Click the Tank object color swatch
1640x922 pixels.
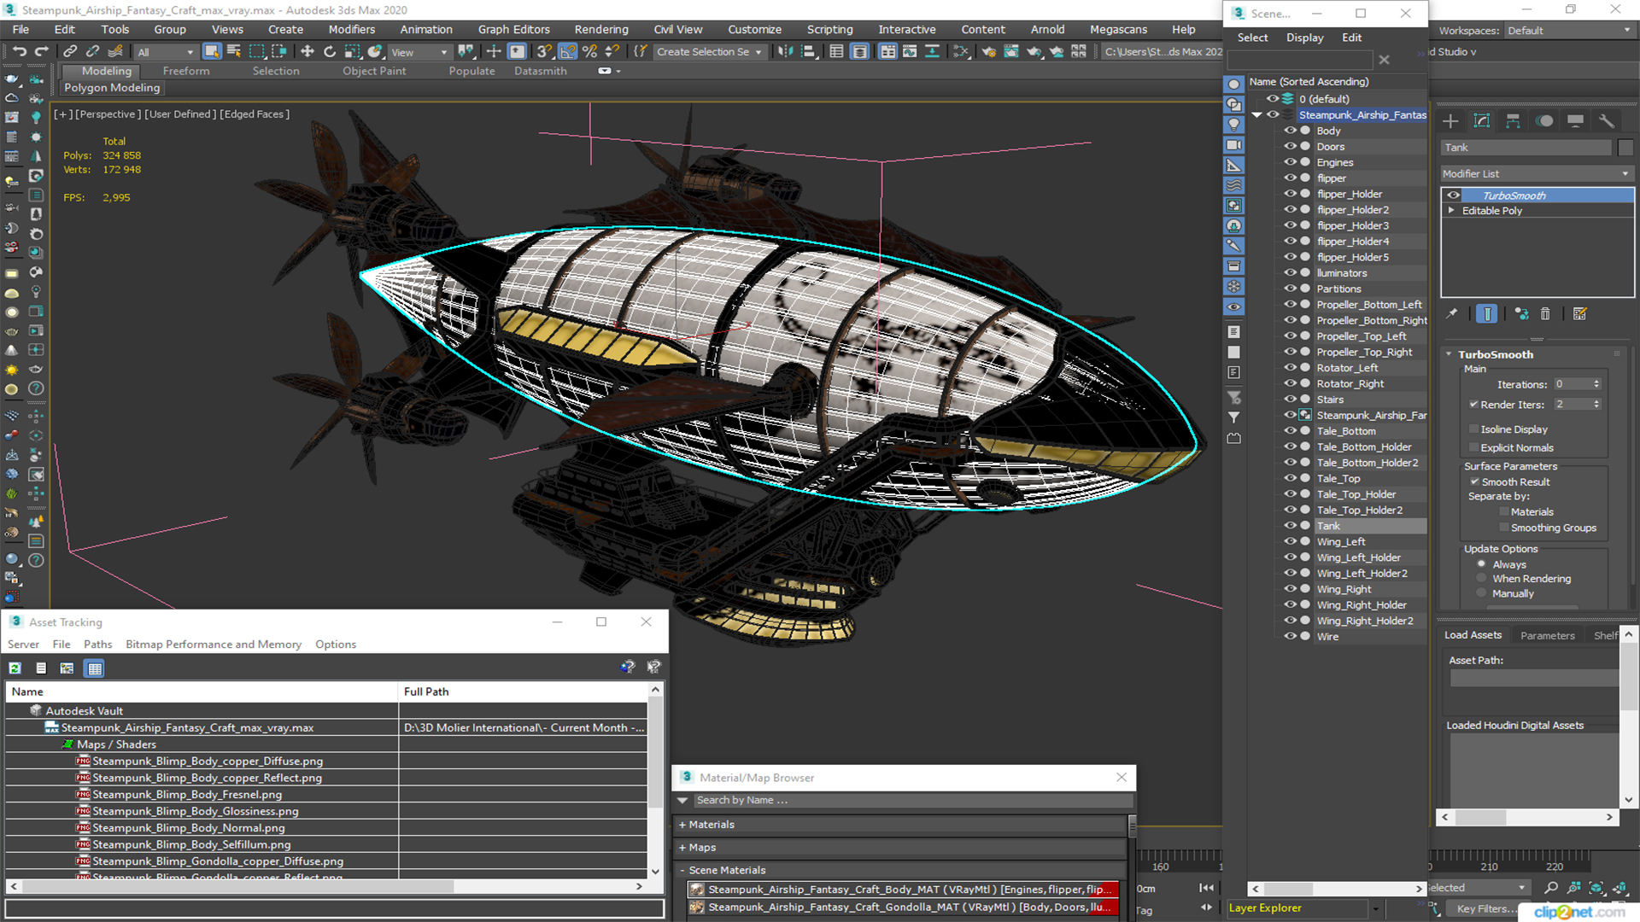[x=1625, y=148]
